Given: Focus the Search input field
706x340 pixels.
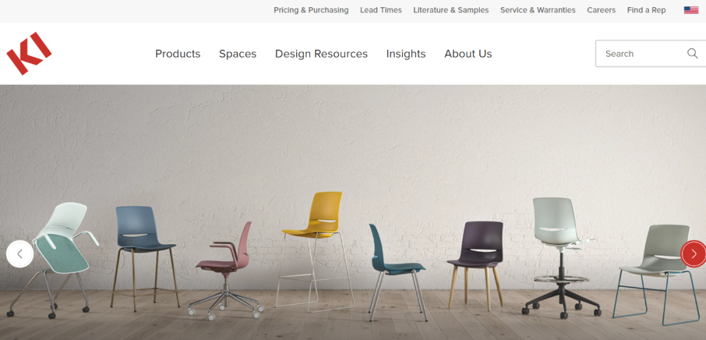Looking at the screenshot, I should [x=642, y=54].
